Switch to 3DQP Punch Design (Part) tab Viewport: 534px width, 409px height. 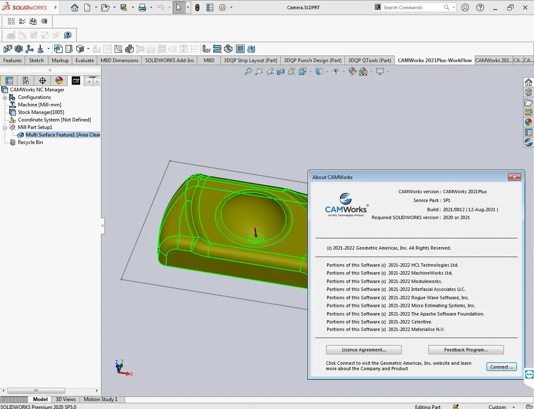[312, 60]
